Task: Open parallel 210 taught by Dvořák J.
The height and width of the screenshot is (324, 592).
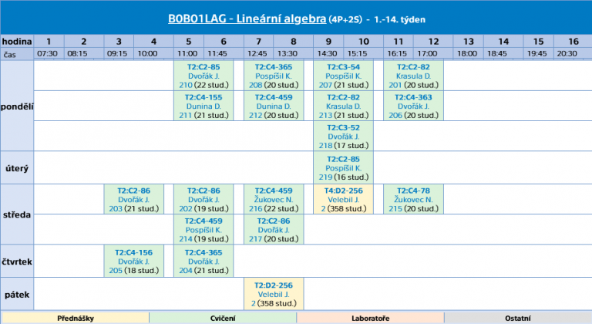Action: 185,85
